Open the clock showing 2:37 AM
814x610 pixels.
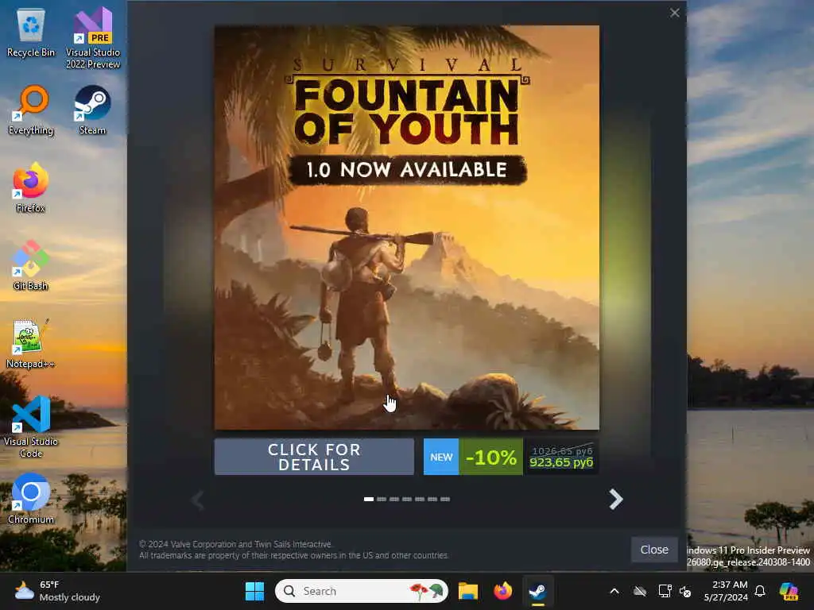tap(726, 591)
